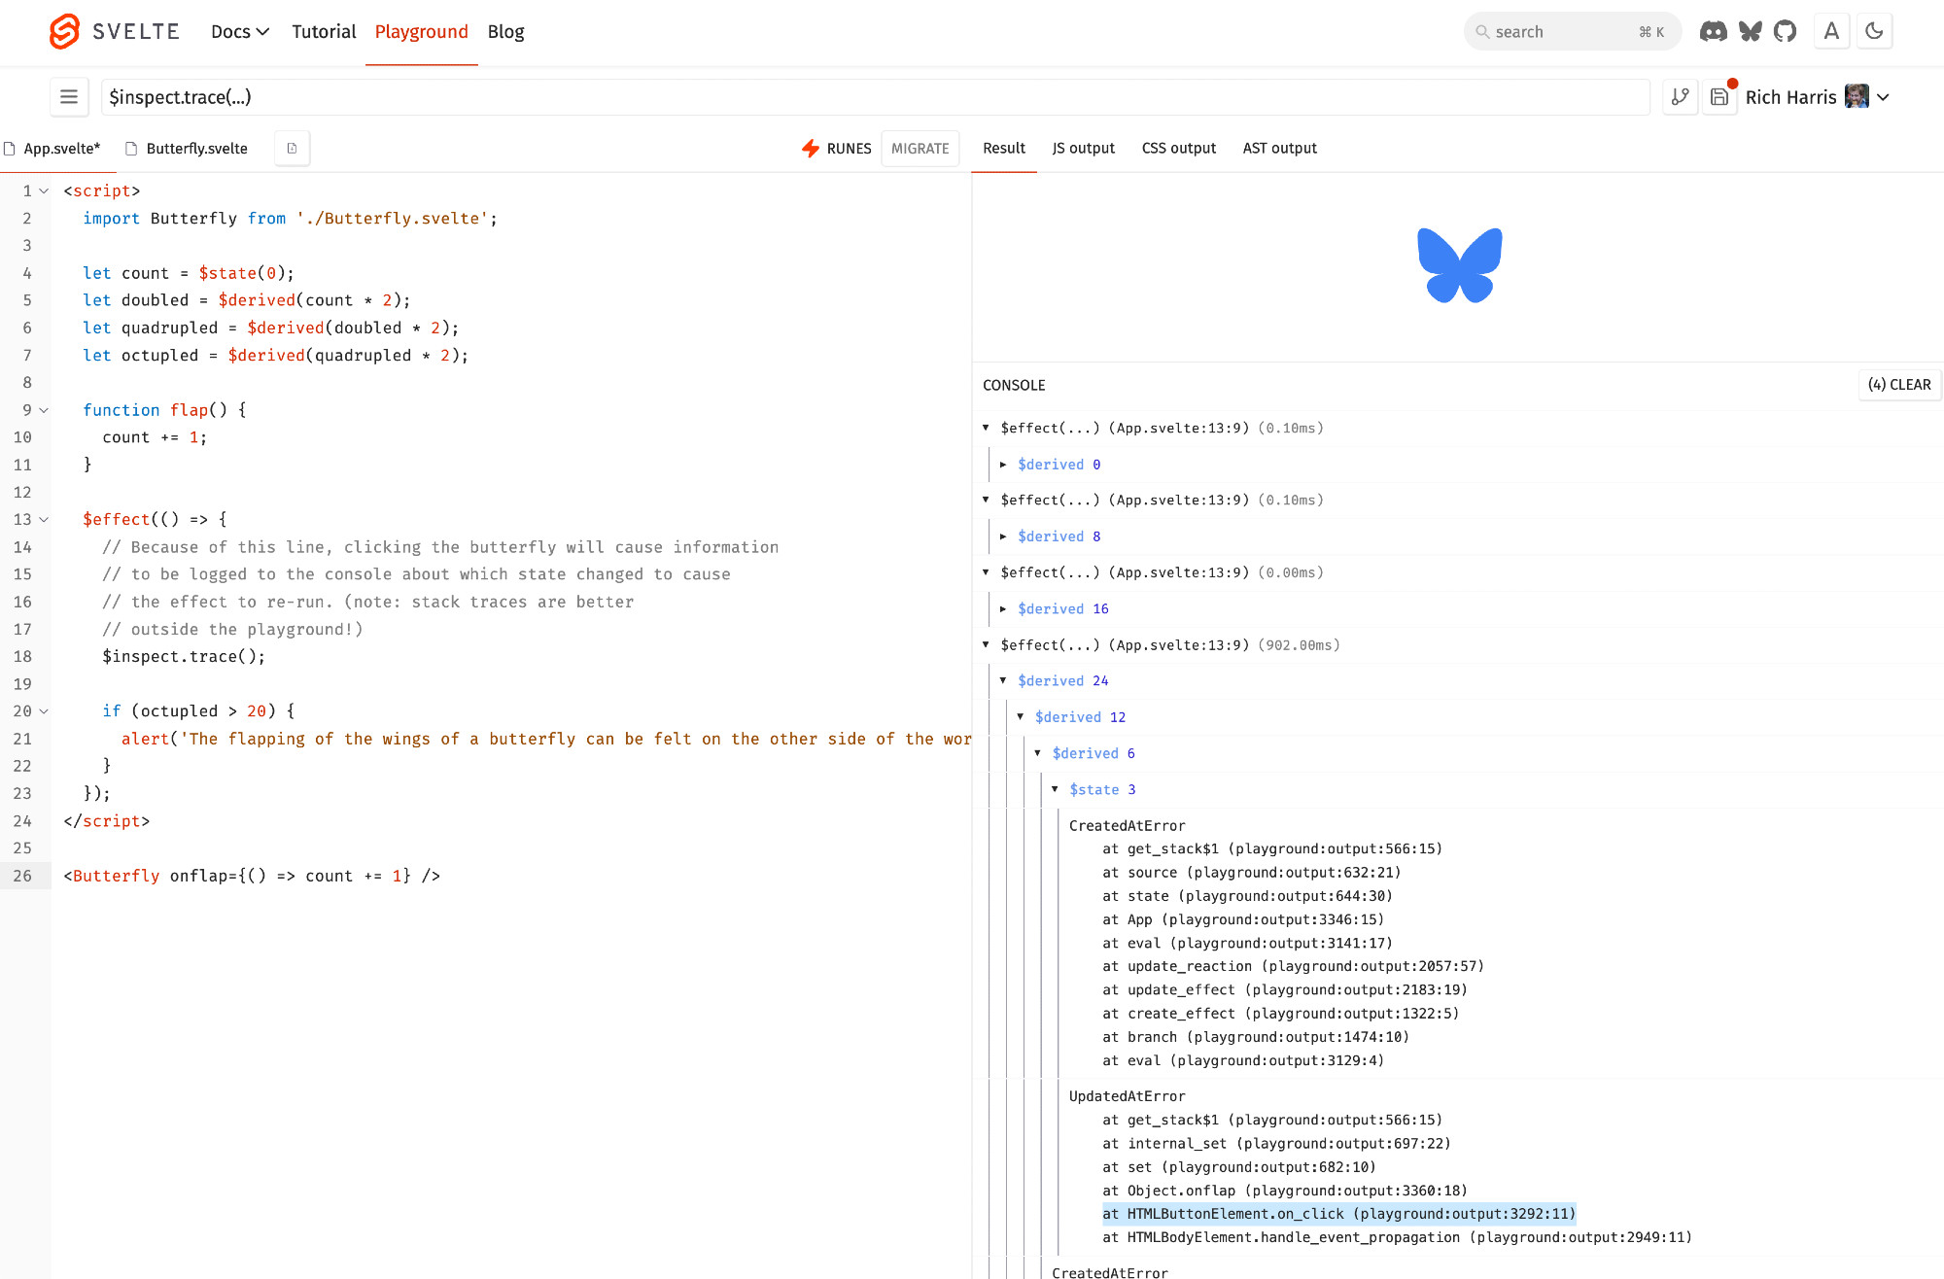Edit the playground title $inspect.trace(...)

(x=875, y=97)
